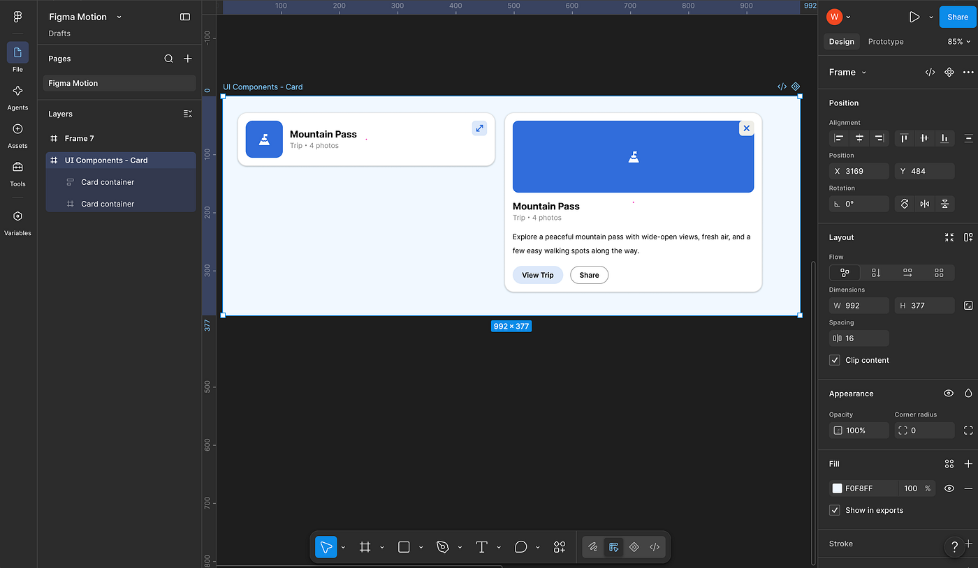The width and height of the screenshot is (978, 568).
Task: Click View Trip button on card
Action: pos(538,275)
